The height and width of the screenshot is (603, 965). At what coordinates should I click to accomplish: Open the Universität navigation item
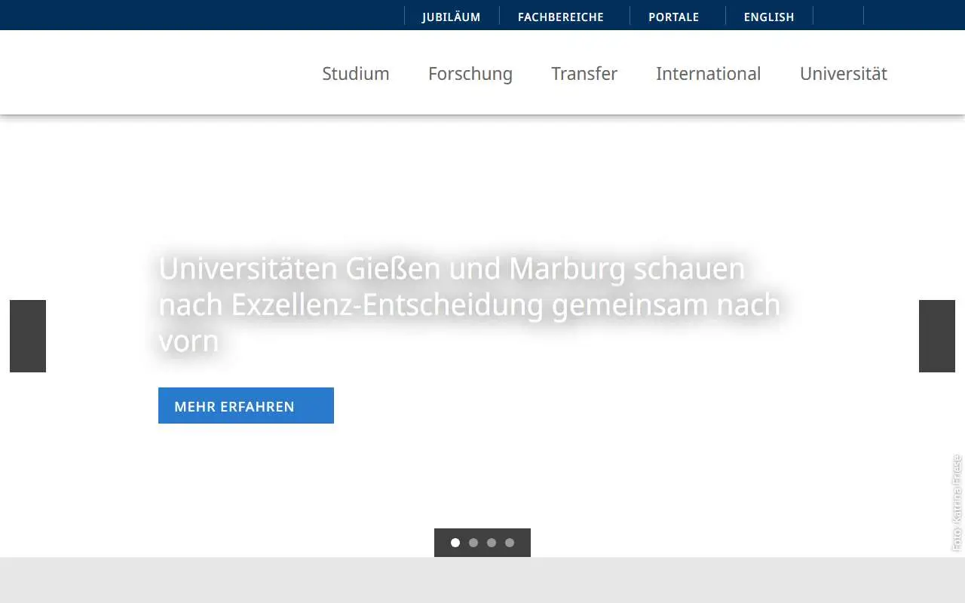tap(844, 73)
